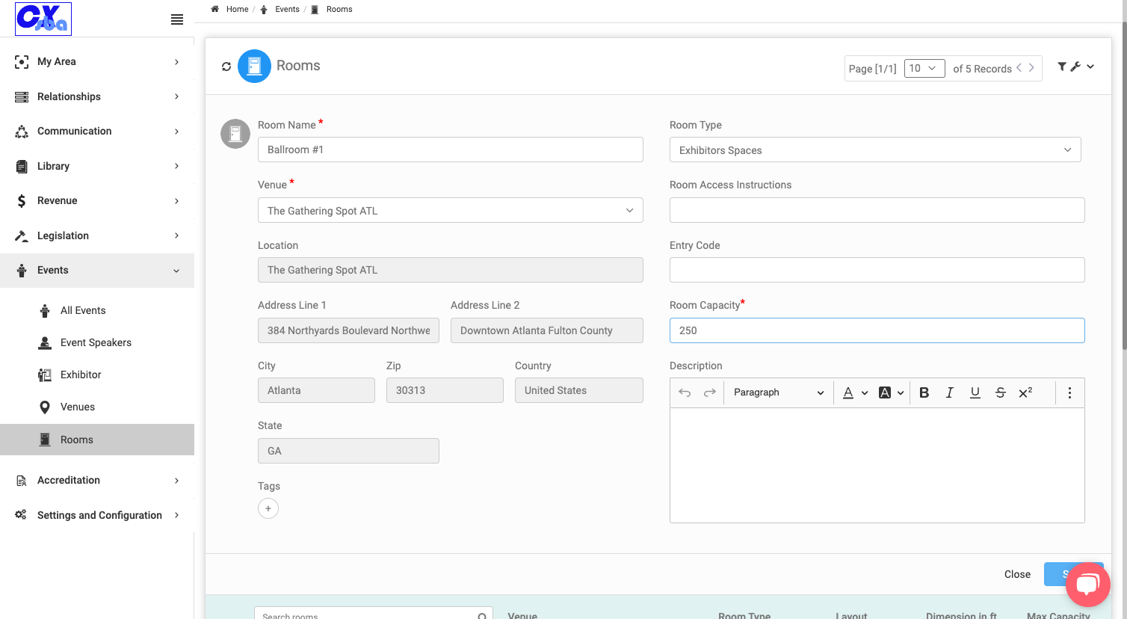Image resolution: width=1127 pixels, height=619 pixels.
Task: Open the Room Type dropdown
Action: click(x=875, y=150)
